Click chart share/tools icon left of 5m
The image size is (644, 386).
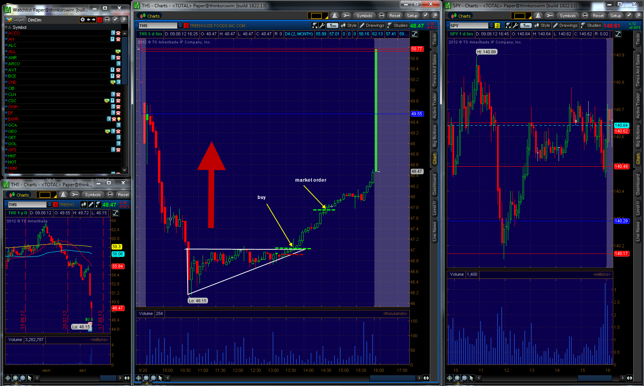pos(315,26)
